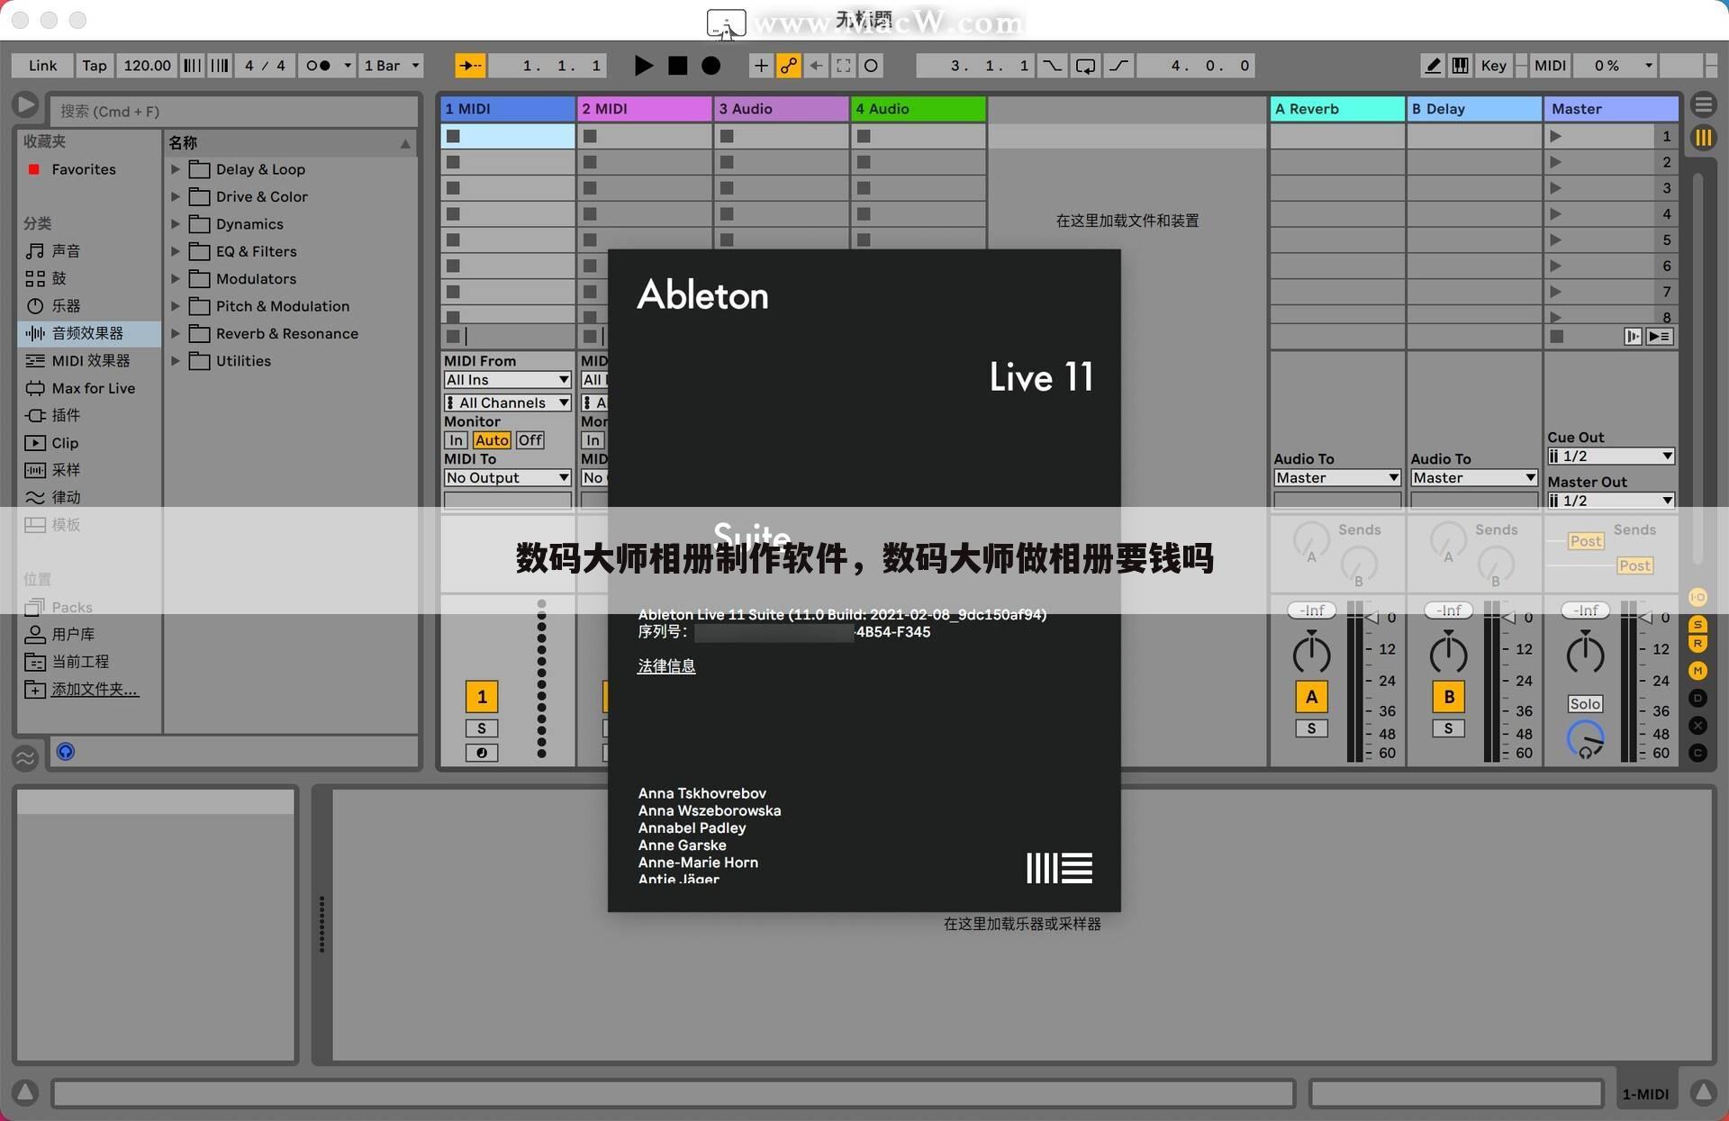Screen dimensions: 1729x1121
Task: Open Cue Out 1/2 dropdown
Action: [1611, 457]
